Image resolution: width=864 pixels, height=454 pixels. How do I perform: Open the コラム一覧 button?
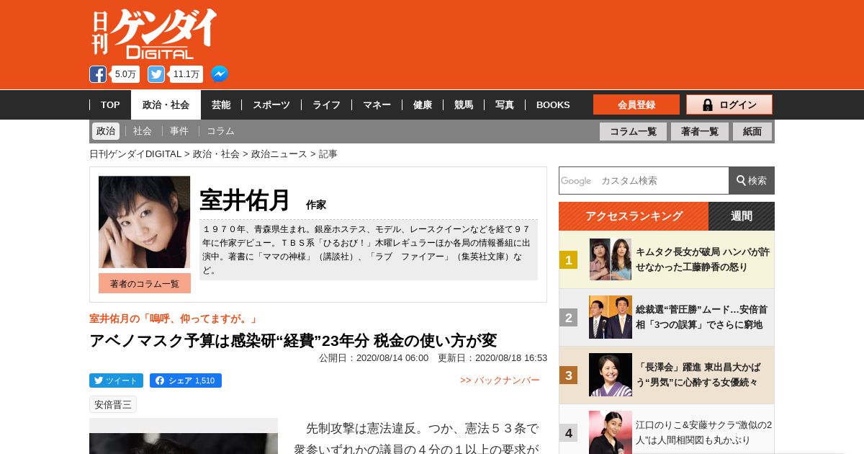click(633, 131)
